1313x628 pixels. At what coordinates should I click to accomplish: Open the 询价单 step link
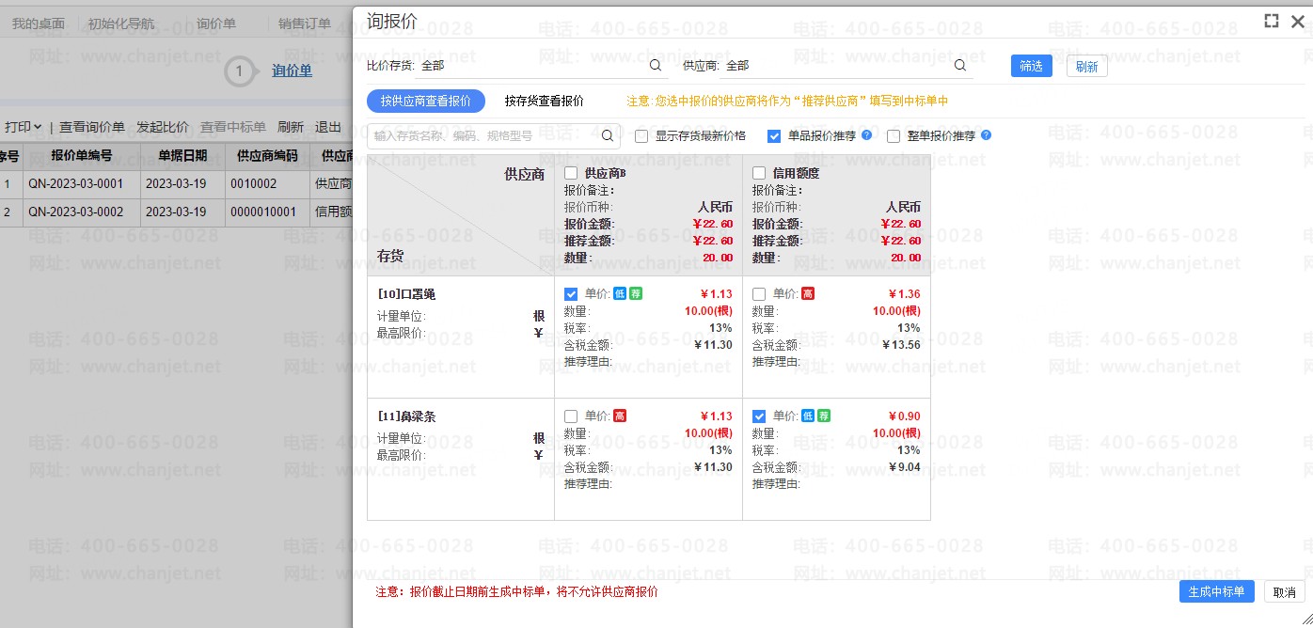coord(292,71)
